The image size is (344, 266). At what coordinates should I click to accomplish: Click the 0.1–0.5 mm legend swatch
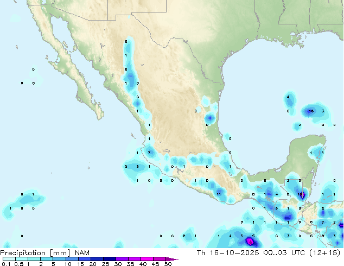tap(9, 259)
